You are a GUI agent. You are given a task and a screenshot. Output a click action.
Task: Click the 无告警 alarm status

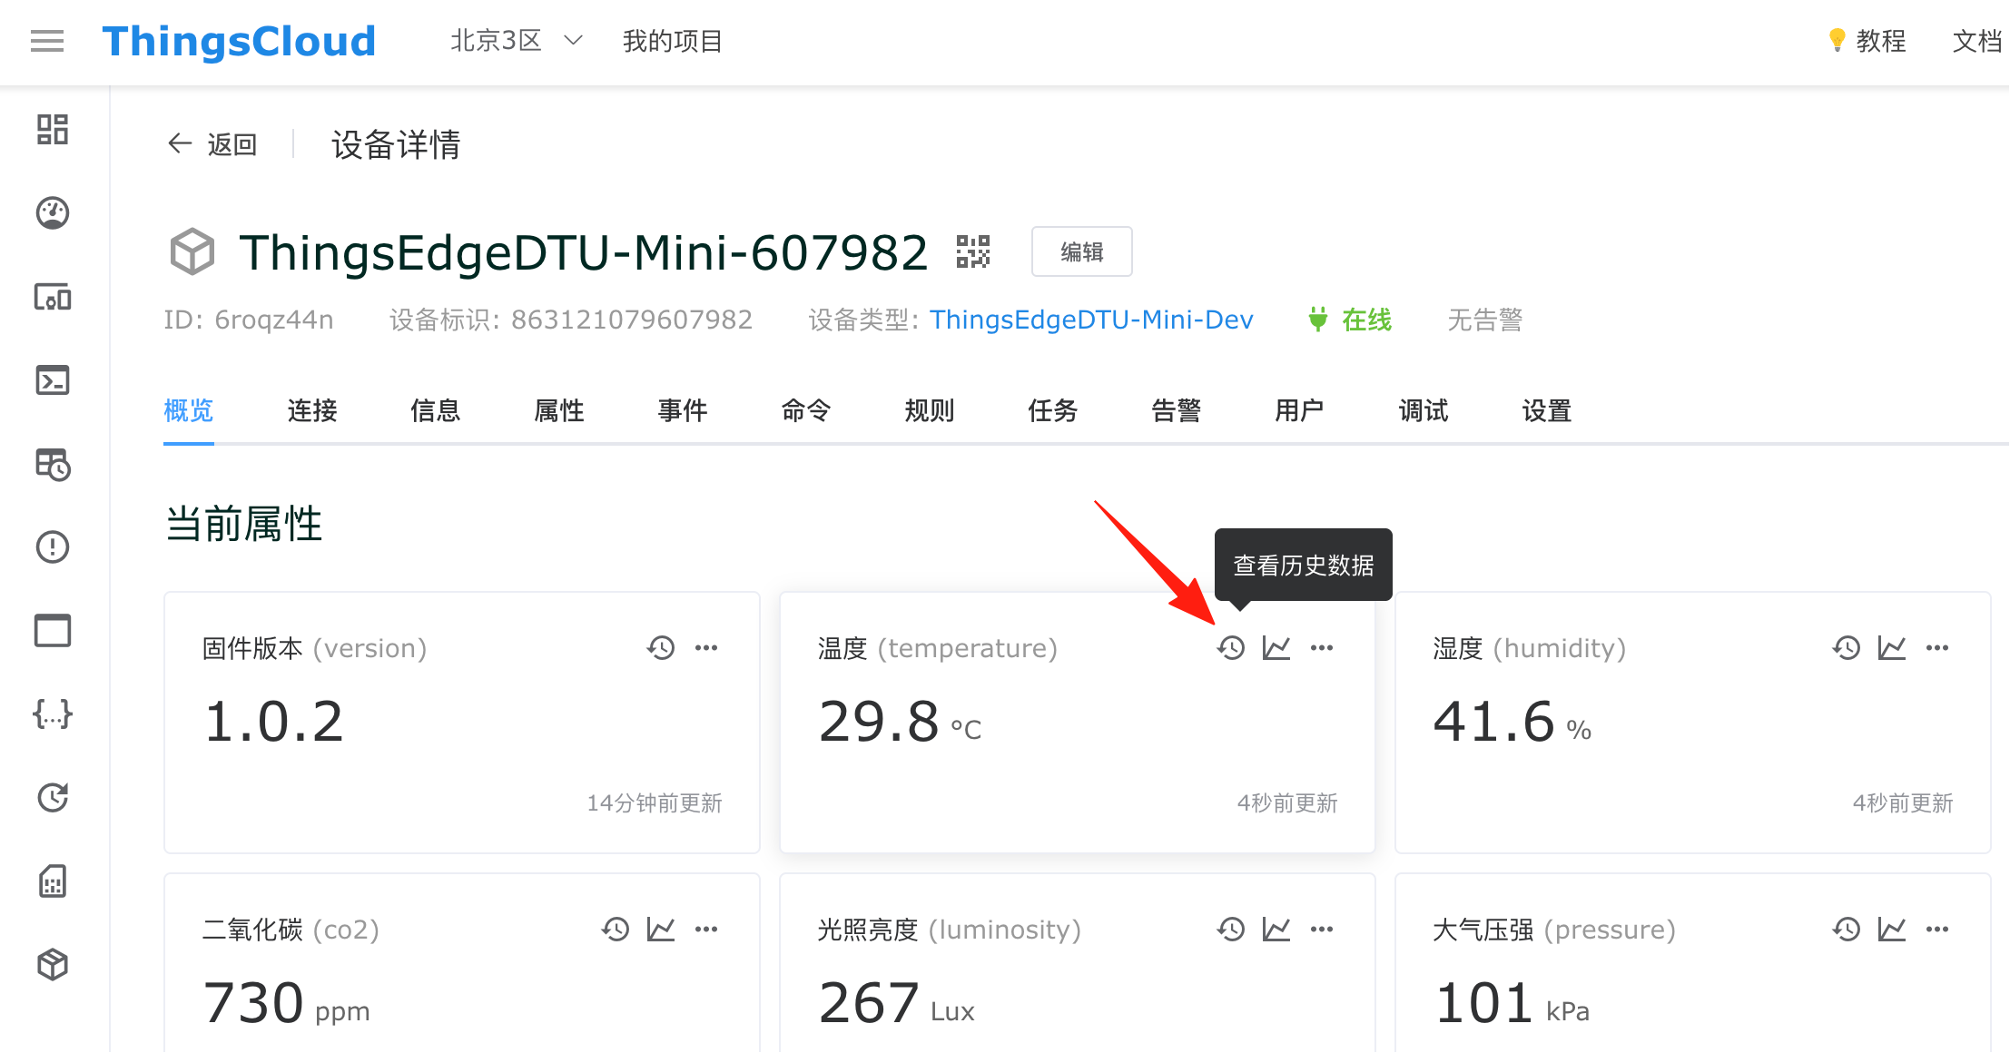click(1485, 320)
